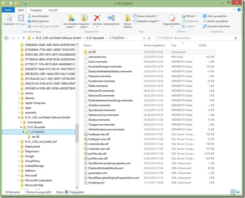The image size is (245, 198).
Task: Click D.I.E. Baustatik in the address bar
Action: 95,38
